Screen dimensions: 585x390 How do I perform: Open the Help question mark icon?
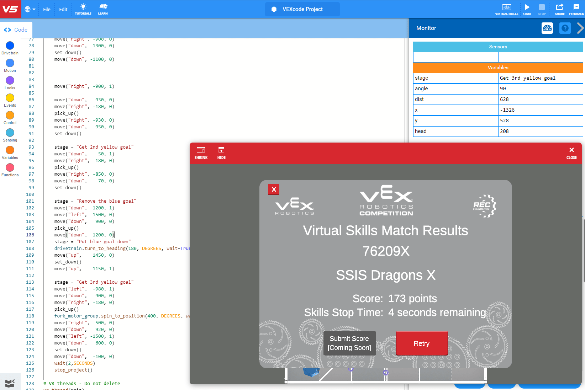tap(565, 28)
